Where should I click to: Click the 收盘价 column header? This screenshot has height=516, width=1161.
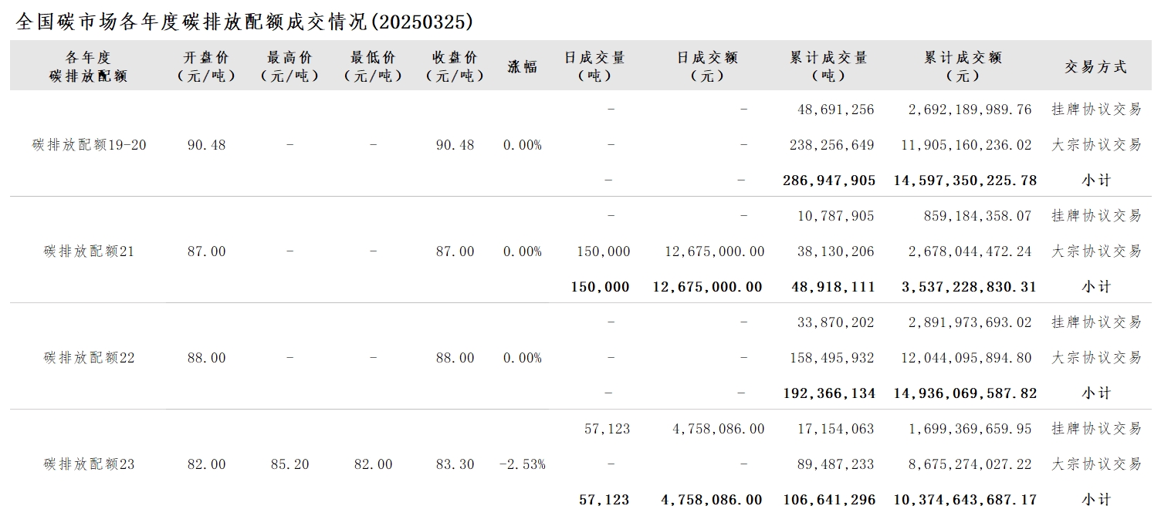(x=455, y=66)
